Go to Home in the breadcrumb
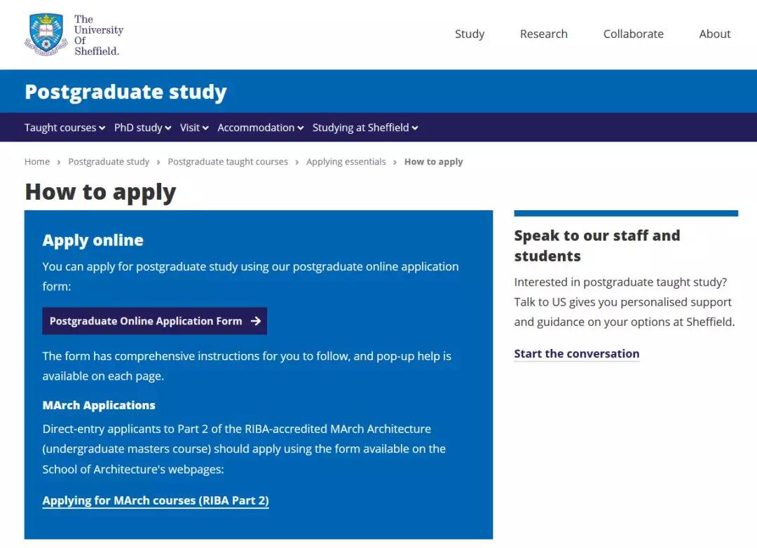757x548 pixels. [x=37, y=162]
